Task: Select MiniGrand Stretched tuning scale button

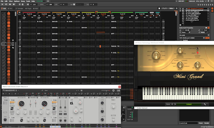Action: point(198,48)
